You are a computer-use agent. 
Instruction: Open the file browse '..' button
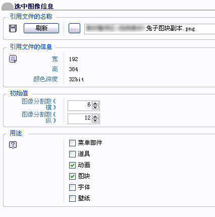coord(74,28)
